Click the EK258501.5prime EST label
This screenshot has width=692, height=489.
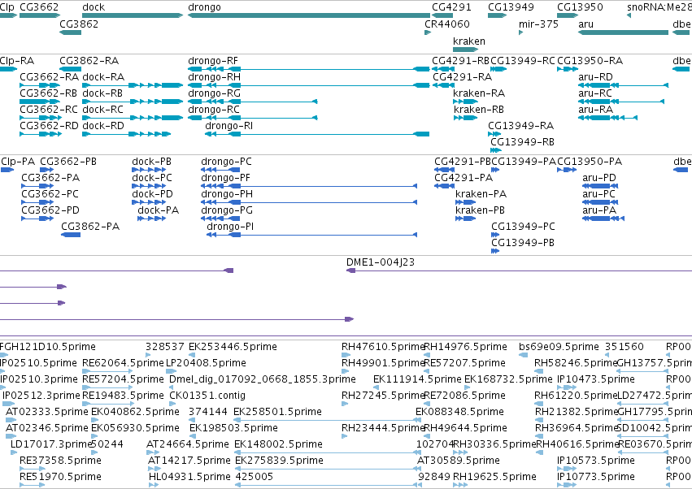(x=277, y=412)
